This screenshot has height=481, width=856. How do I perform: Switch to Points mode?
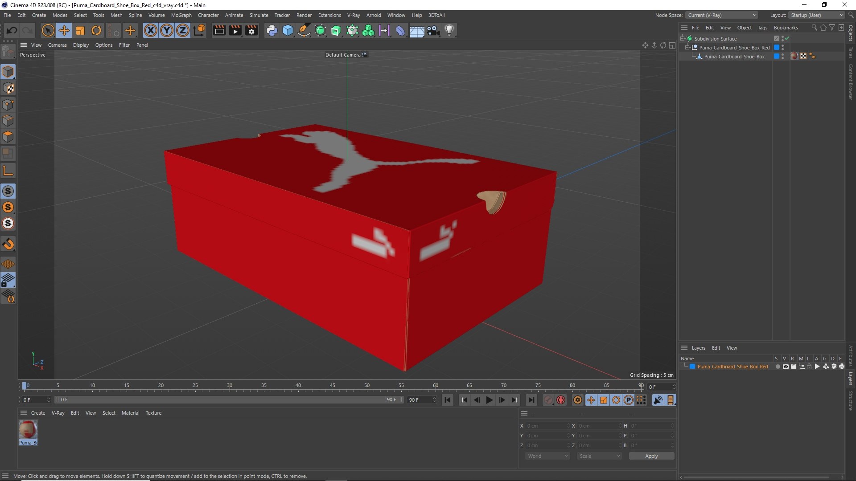pos(8,105)
